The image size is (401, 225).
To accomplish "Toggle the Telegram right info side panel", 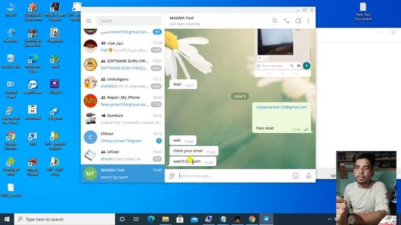I will (x=298, y=21).
